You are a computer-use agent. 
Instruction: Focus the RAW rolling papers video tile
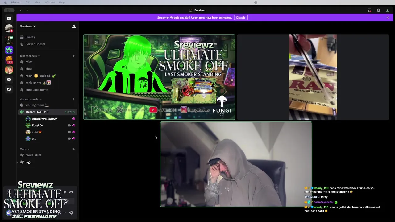[x=313, y=77]
